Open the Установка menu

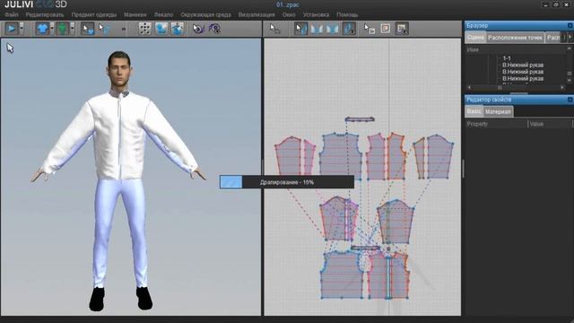click(x=316, y=14)
